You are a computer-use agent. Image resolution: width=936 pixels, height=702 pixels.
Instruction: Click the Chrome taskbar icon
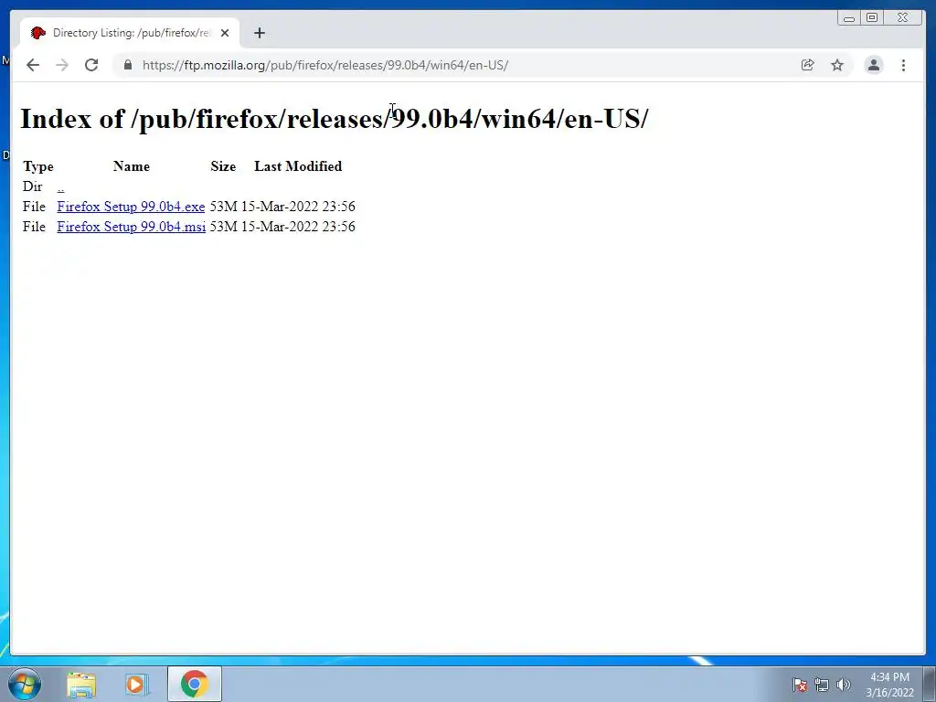(195, 684)
